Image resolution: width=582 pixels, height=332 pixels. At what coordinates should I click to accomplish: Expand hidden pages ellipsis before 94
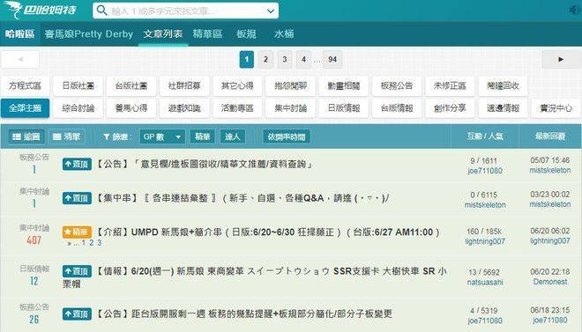tap(317, 60)
